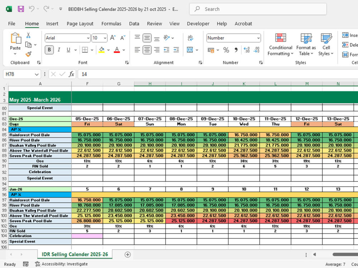Increase indent of cell contents

coord(176,50)
